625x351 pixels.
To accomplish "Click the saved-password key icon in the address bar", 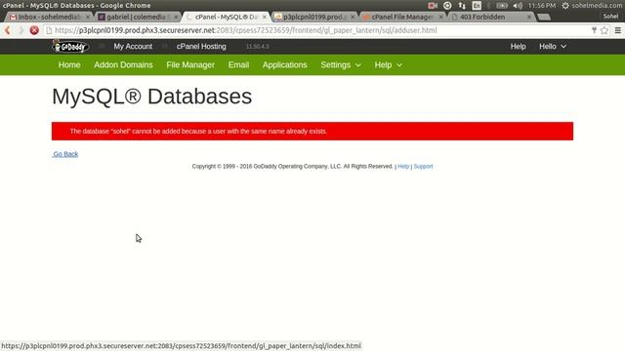I will pos(594,30).
